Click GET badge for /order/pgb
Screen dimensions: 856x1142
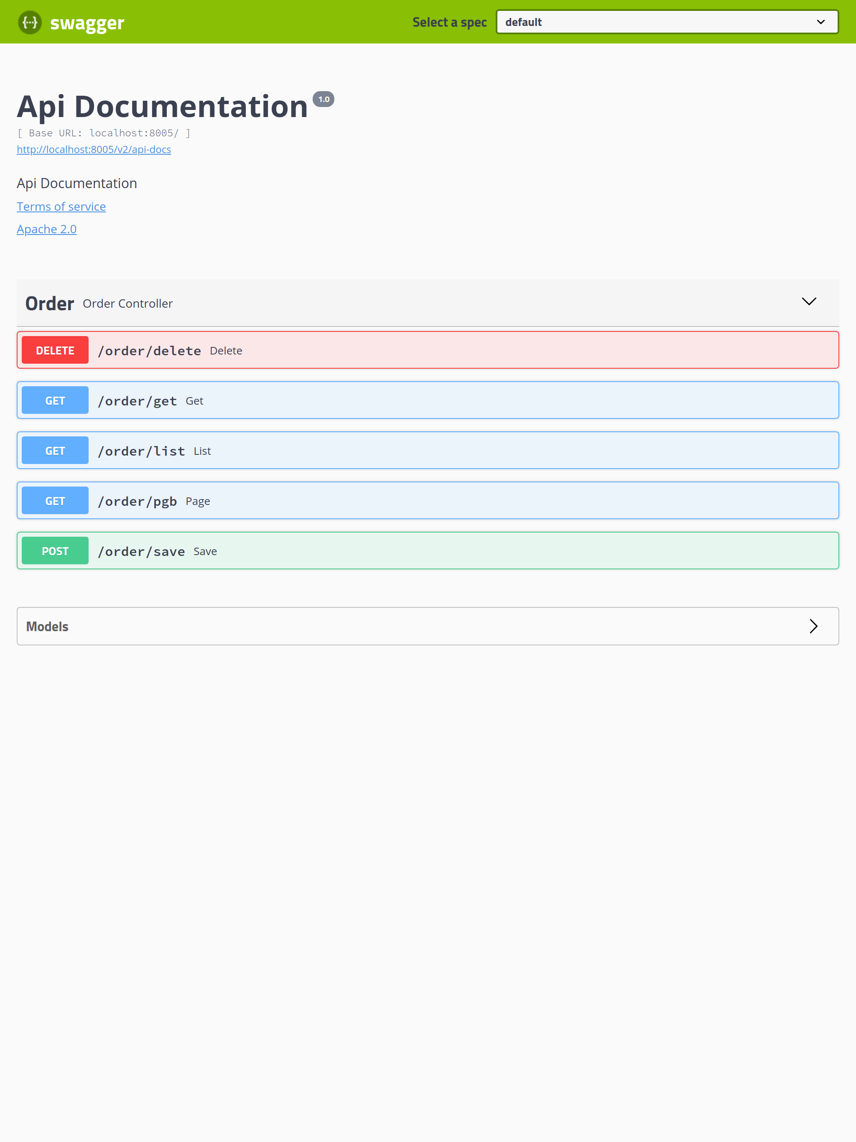(55, 501)
